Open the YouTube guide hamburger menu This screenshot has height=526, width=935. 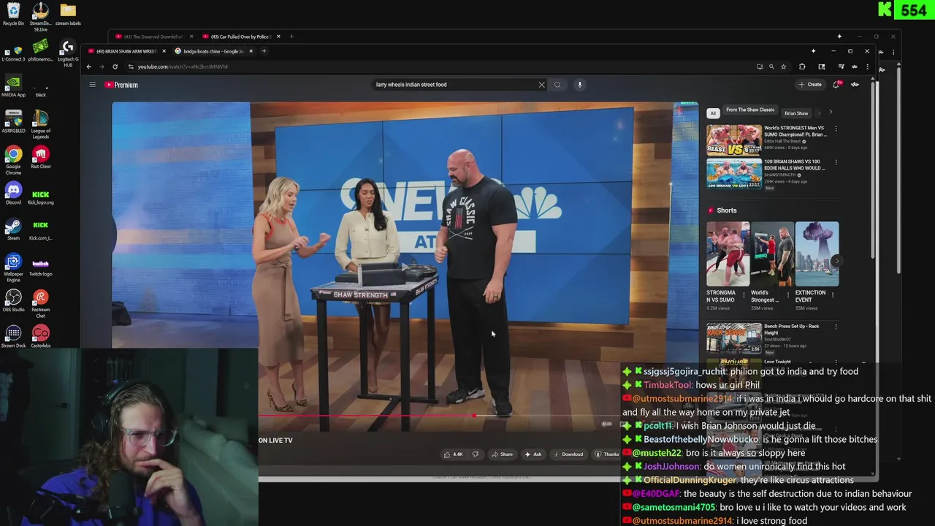pos(92,85)
